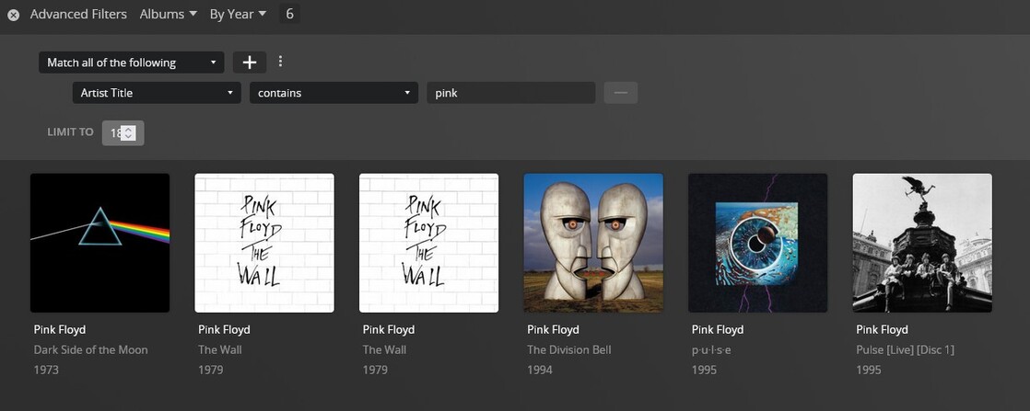The image size is (1030, 411).
Task: Click the Dark Side of the Moon title
Action: click(x=90, y=349)
